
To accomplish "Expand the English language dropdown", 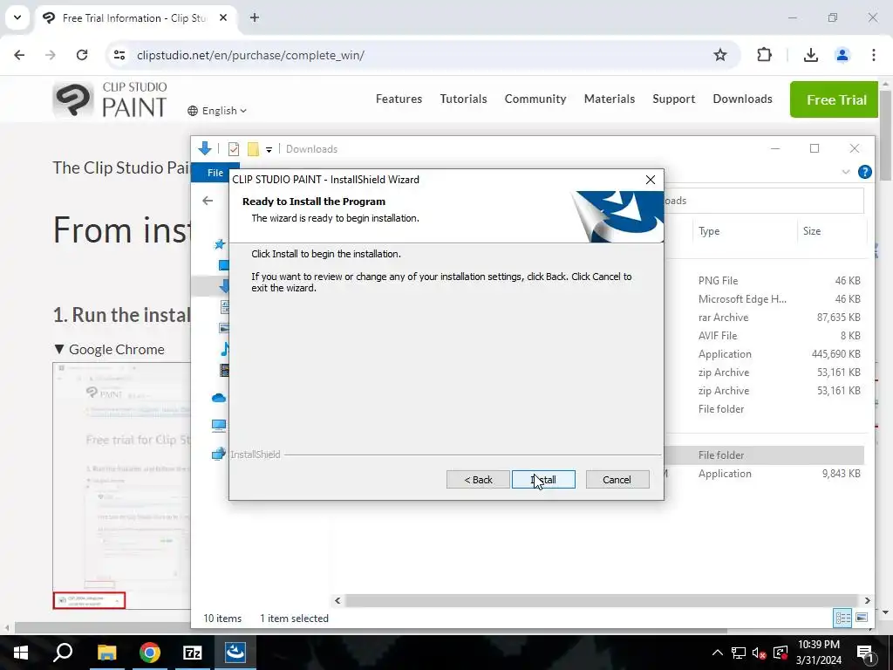I will point(217,111).
